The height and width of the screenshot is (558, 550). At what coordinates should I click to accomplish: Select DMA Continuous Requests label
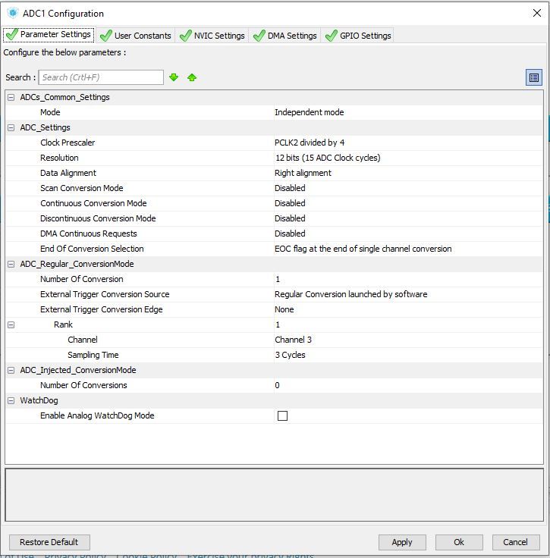[x=88, y=234]
